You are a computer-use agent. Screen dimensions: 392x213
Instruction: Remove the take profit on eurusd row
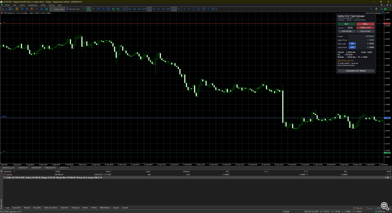coord(307,174)
